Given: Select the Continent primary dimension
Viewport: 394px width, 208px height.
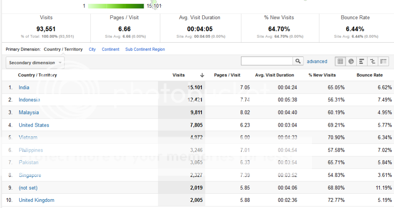Looking at the screenshot, I should (x=111, y=49).
